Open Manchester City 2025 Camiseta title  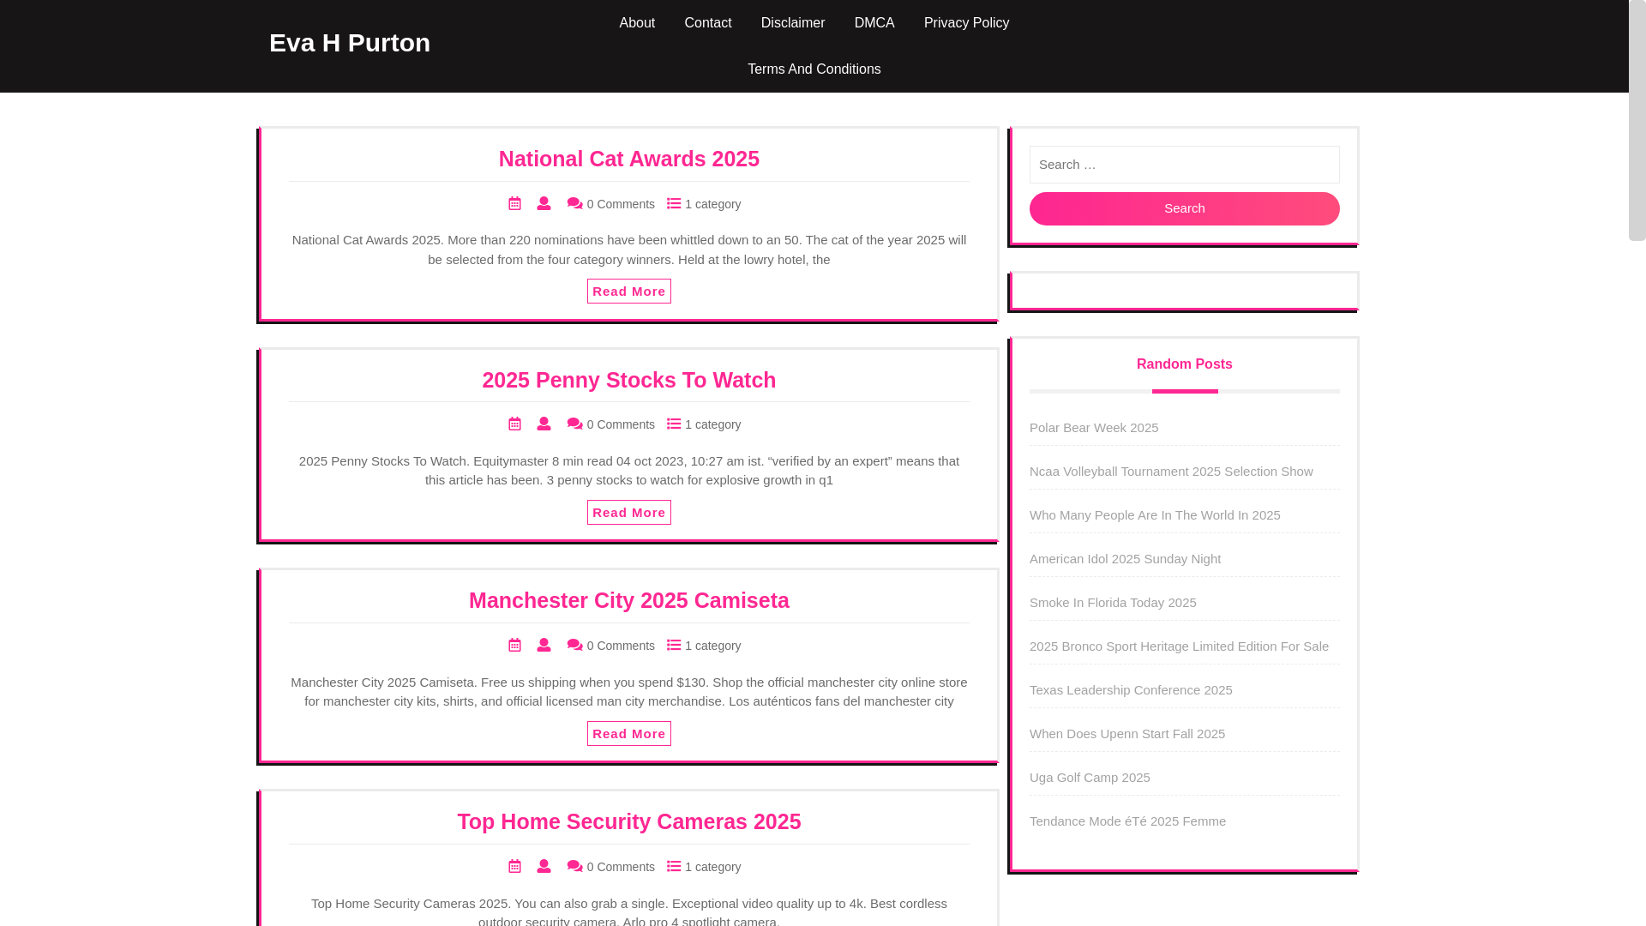pyautogui.click(x=629, y=600)
